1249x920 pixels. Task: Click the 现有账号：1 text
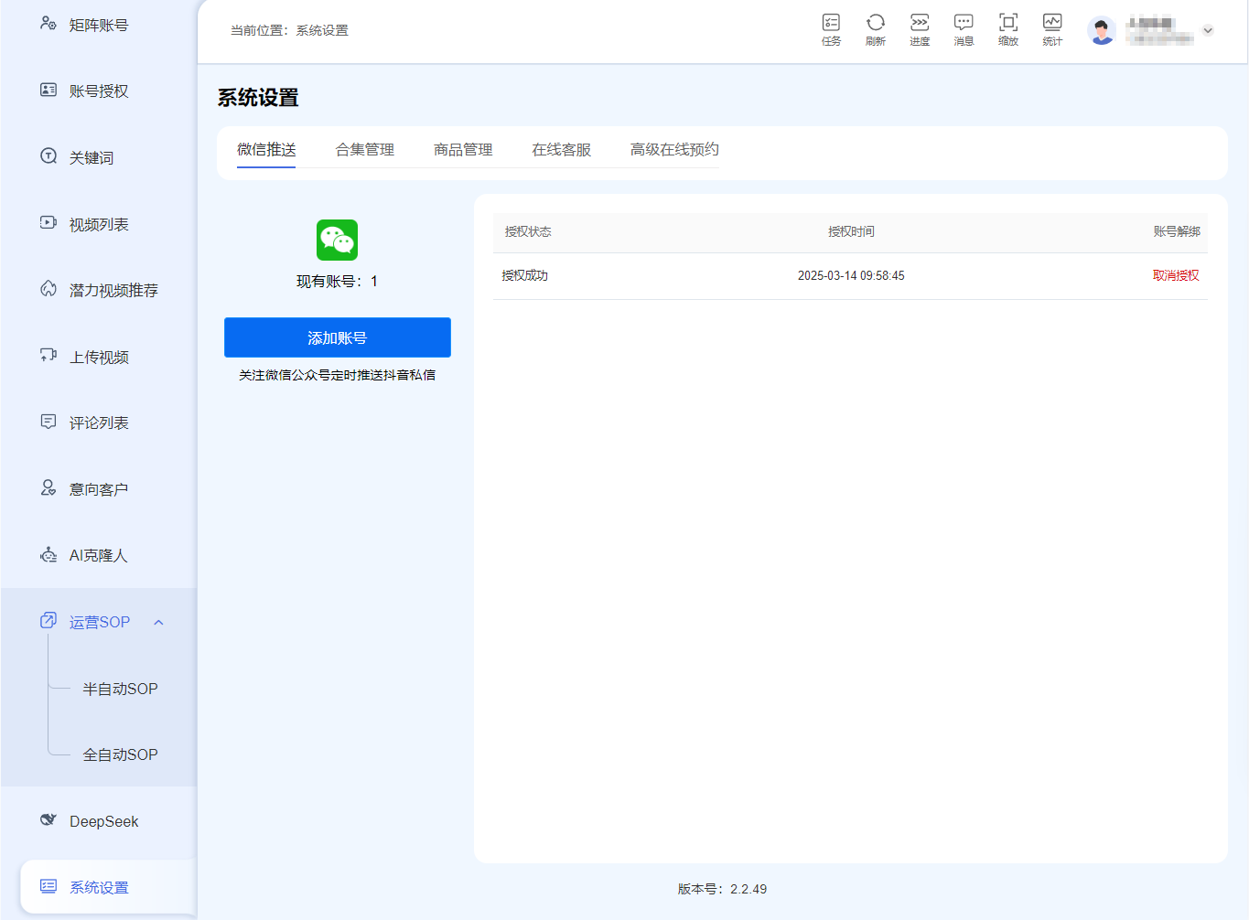(337, 281)
